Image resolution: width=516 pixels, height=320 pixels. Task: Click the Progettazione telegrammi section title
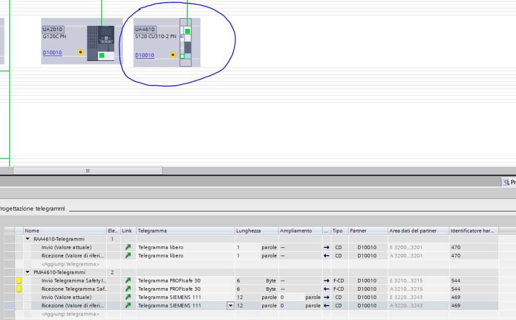[32, 208]
